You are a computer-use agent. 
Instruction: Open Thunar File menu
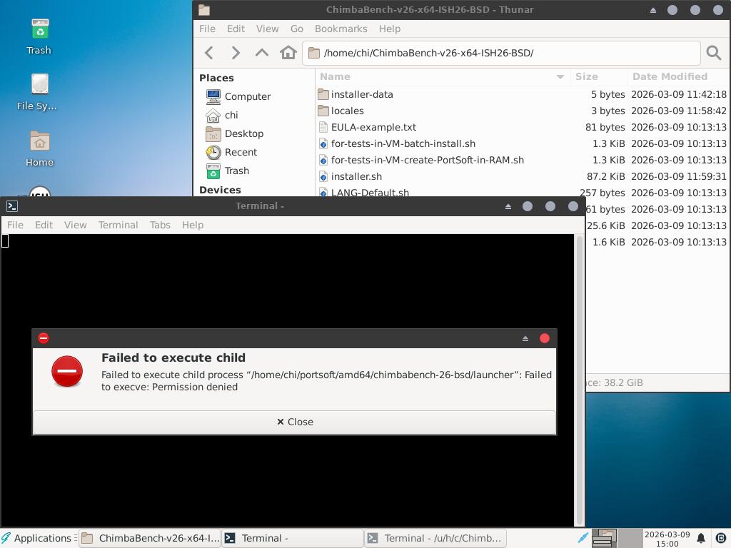207,29
